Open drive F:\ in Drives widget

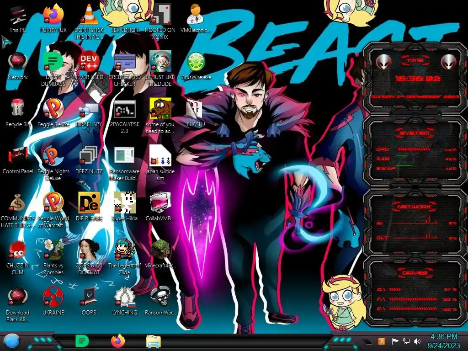pyautogui.click(x=417, y=299)
